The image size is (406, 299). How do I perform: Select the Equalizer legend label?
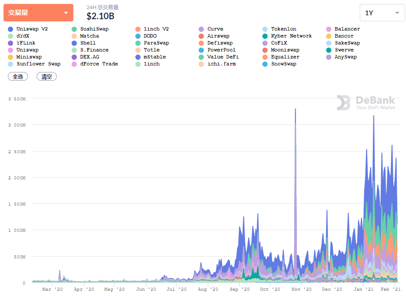pyautogui.click(x=285, y=57)
